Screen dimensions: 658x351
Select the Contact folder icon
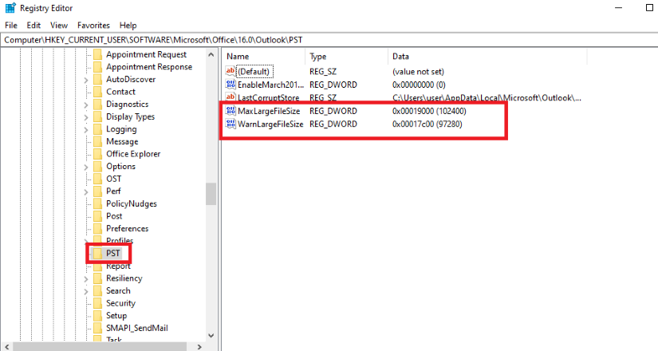tap(98, 92)
